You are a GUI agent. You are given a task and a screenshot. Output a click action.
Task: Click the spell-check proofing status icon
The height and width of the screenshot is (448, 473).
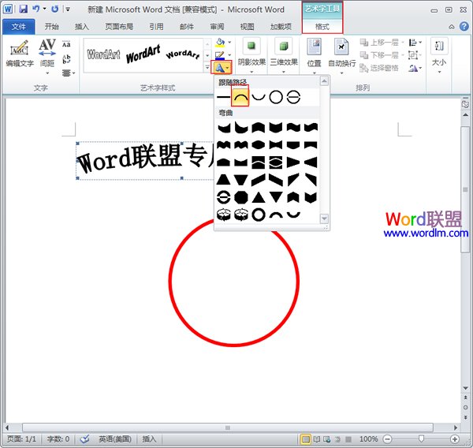pos(84,439)
